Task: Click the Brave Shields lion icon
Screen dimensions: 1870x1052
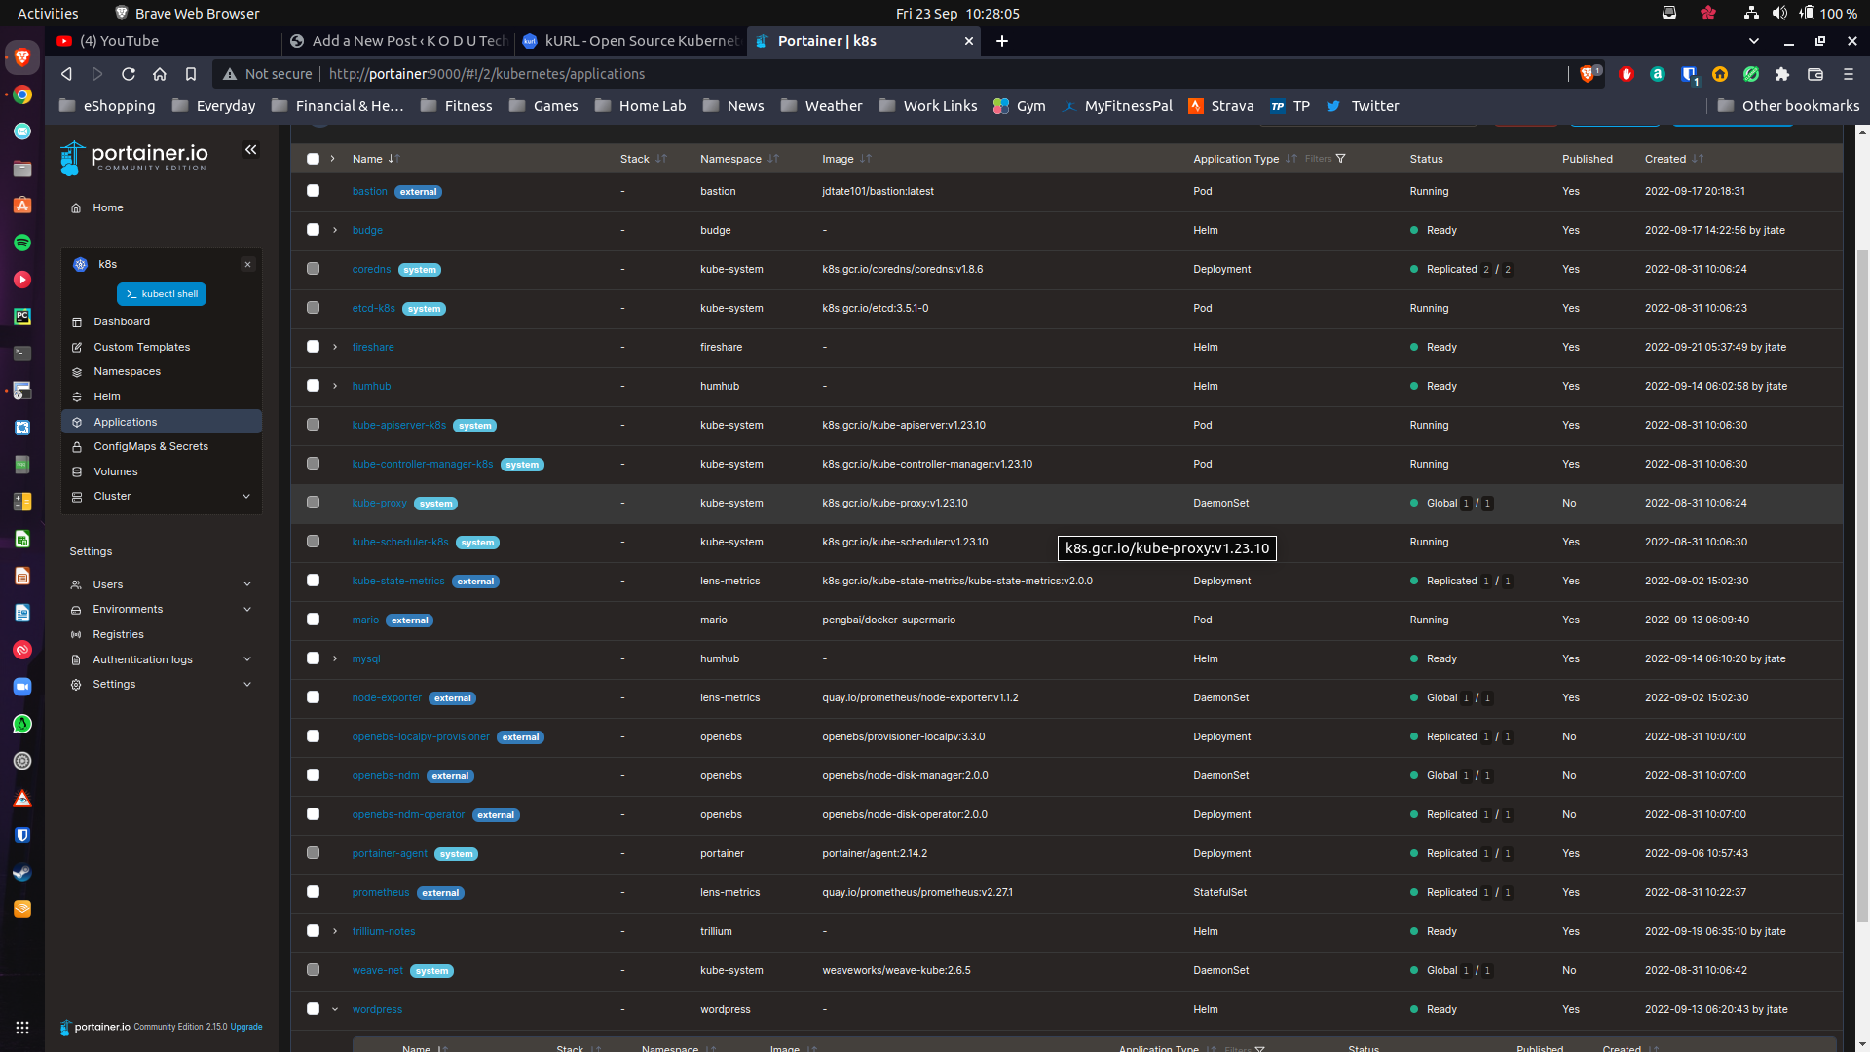Action: click(1589, 74)
